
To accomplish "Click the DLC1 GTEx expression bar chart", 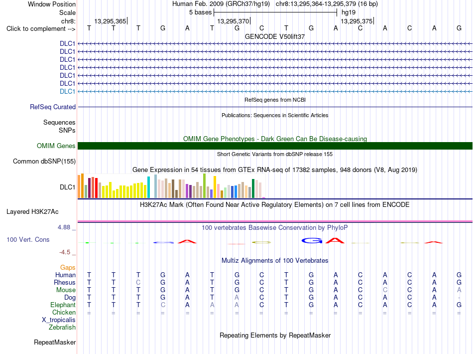I will coord(171,186).
